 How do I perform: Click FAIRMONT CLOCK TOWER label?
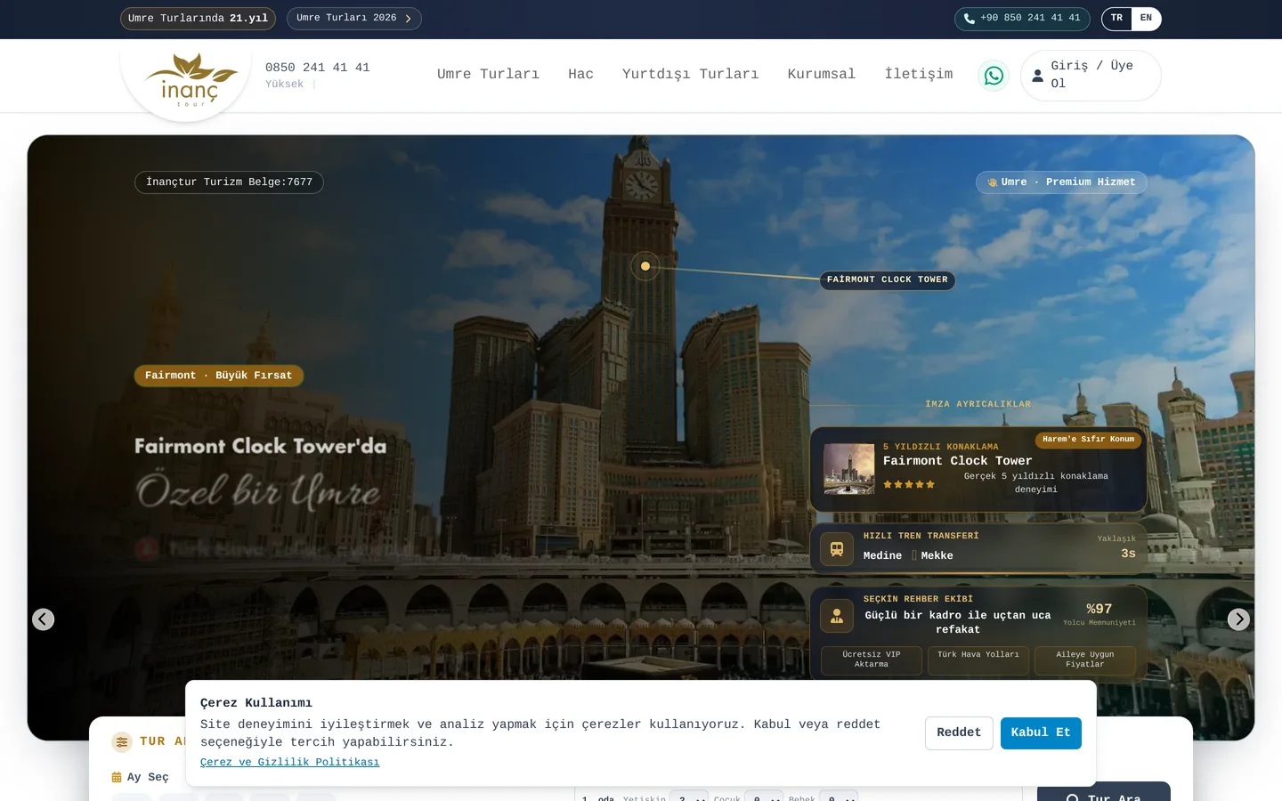[x=888, y=280]
